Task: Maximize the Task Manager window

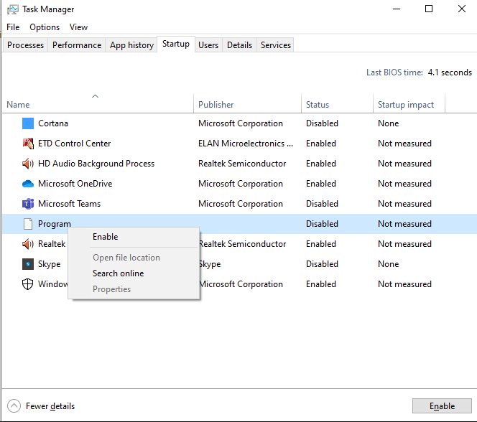Action: pos(429,9)
